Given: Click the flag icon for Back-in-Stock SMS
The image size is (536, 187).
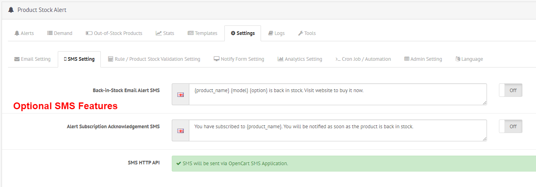Looking at the screenshot, I should point(181,94).
